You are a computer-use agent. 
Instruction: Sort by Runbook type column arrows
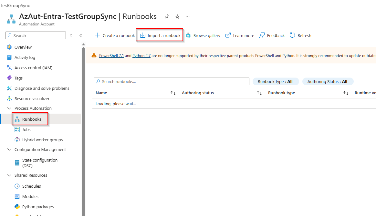coord(346,93)
